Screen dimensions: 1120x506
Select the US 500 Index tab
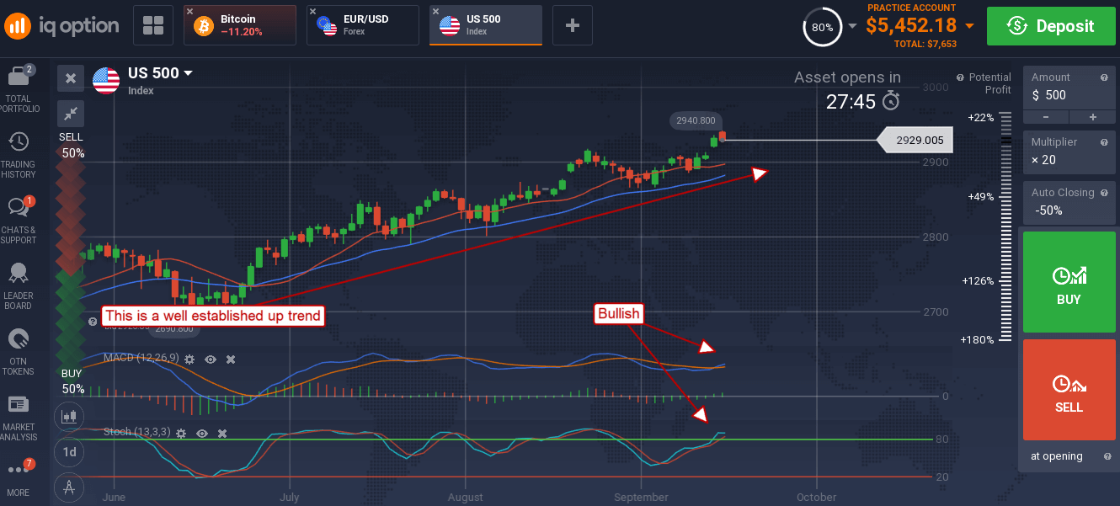point(486,25)
